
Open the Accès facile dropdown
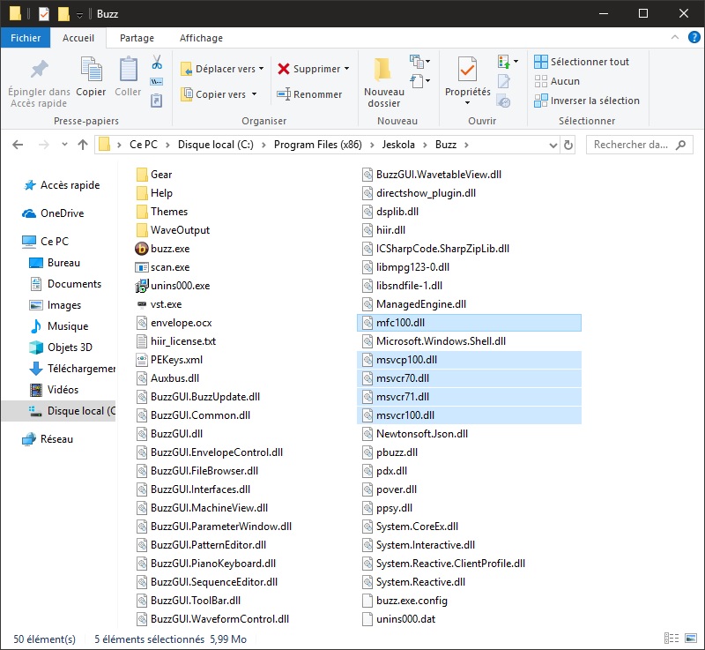(x=420, y=81)
